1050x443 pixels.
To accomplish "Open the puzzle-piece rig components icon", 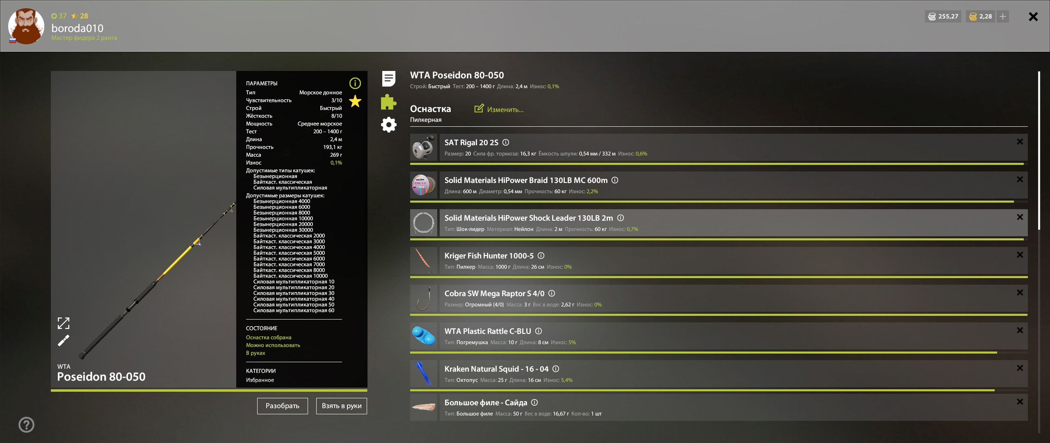I will 388,102.
